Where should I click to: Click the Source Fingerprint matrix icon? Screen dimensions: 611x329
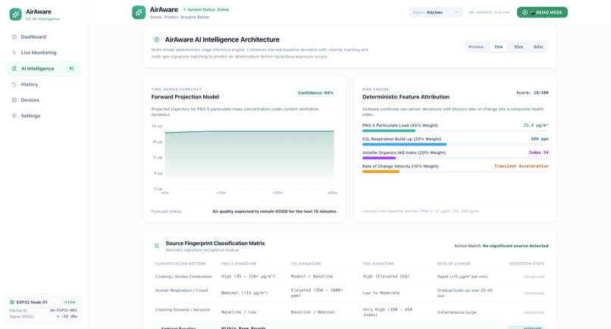coord(157,246)
